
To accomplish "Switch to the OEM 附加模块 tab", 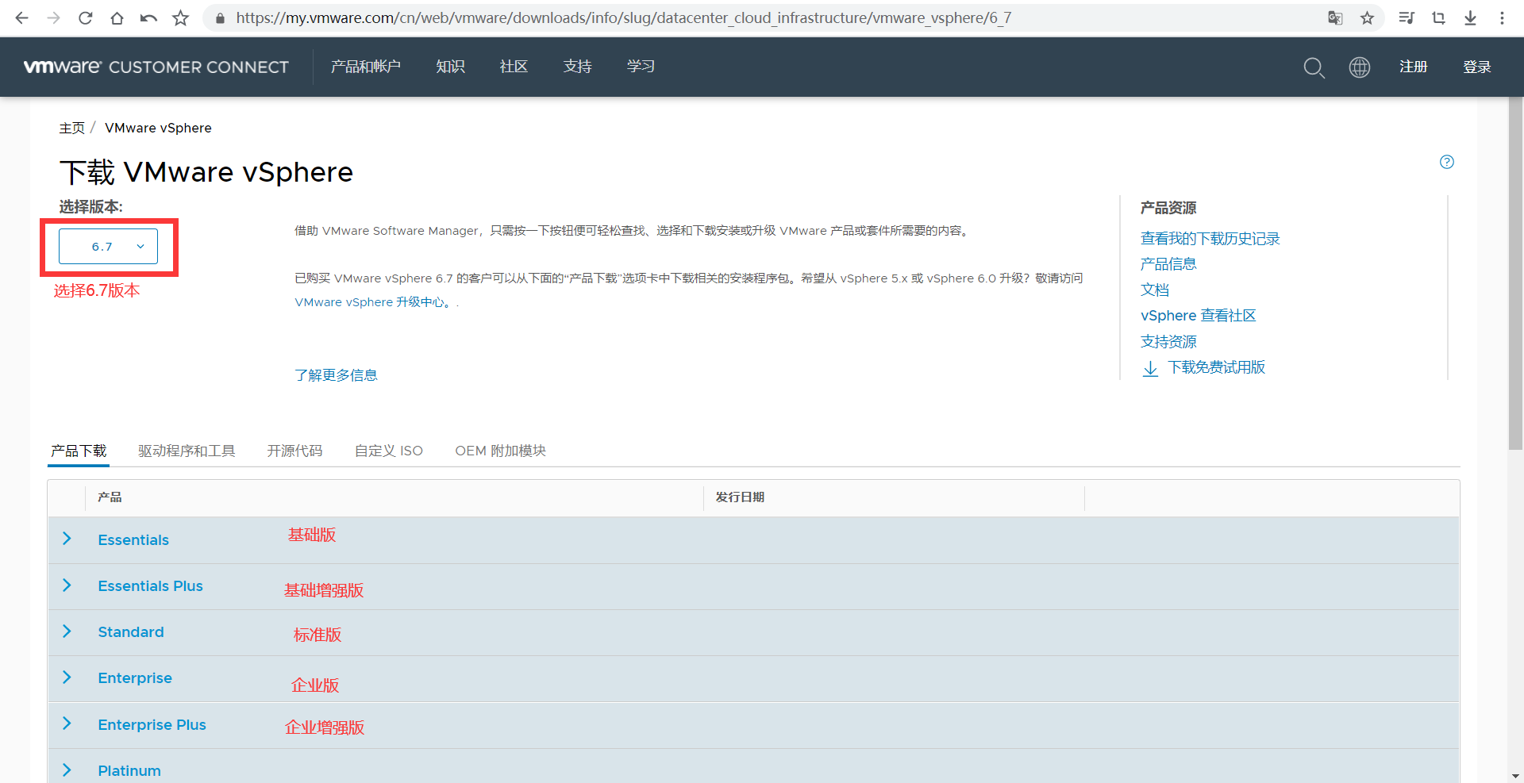I will [x=500, y=451].
